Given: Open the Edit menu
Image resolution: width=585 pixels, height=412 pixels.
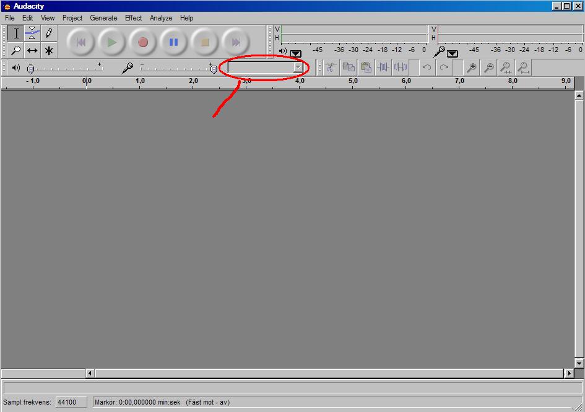Looking at the screenshot, I should click(x=28, y=18).
